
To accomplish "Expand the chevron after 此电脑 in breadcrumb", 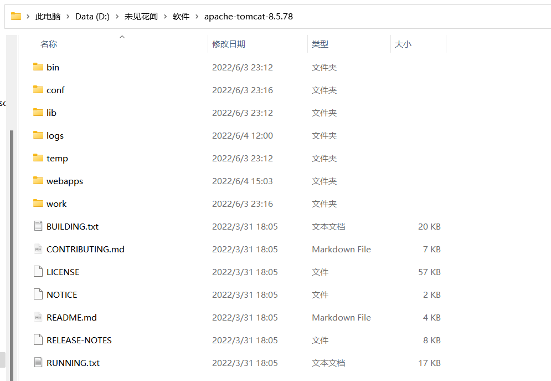I will click(68, 17).
